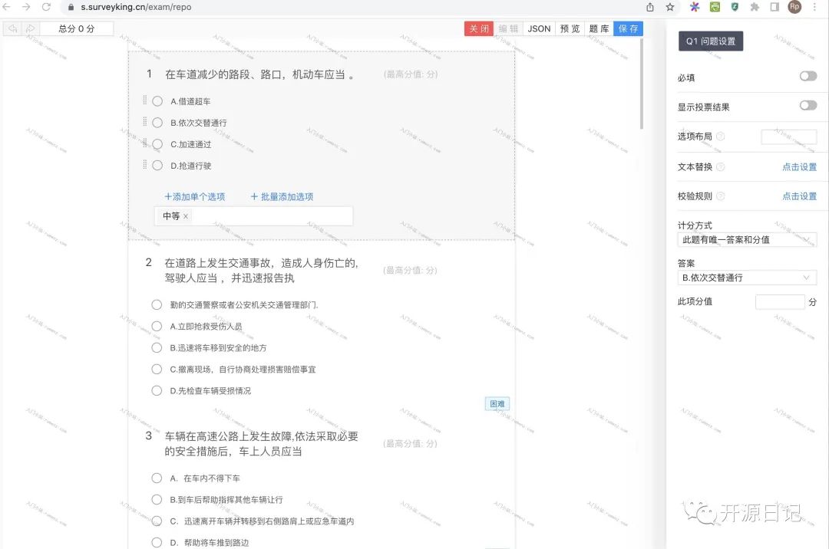This screenshot has width=829, height=549.
Task: Open the green extension icon
Action: [715, 7]
